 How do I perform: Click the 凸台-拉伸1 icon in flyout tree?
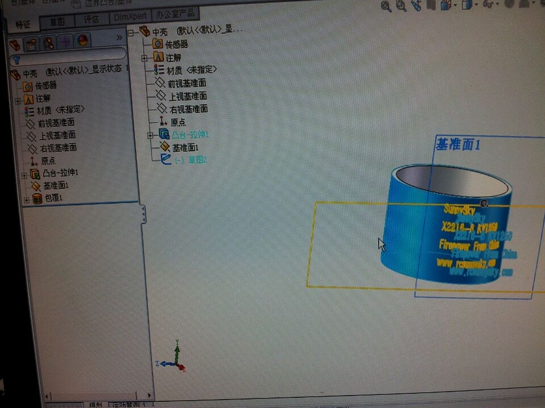164,134
